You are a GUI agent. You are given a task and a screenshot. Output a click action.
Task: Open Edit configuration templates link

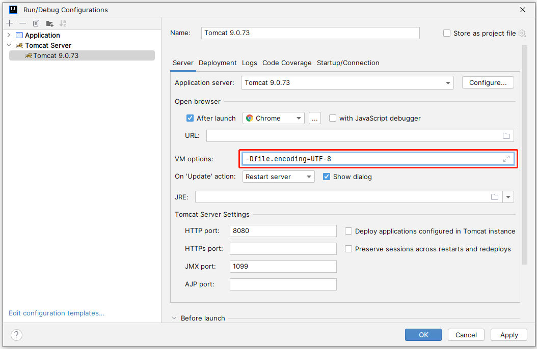(x=57, y=313)
